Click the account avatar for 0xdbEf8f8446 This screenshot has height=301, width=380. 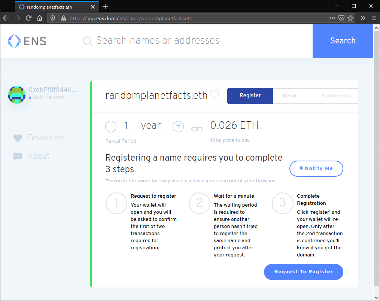[x=16, y=95]
